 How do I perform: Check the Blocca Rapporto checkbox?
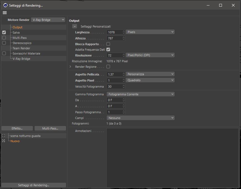[x=108, y=44]
